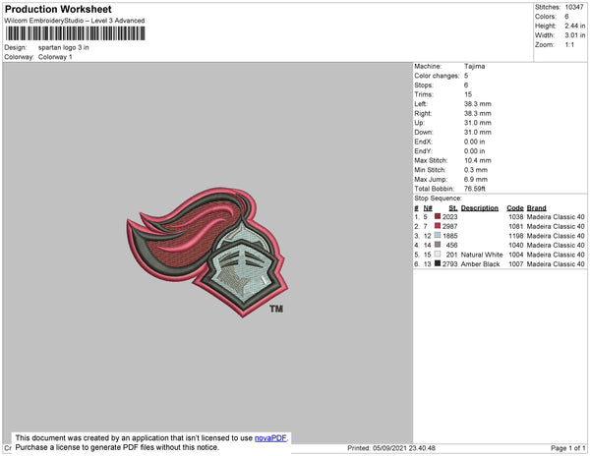
Task: Click the zoom value '1:1'
Action: tap(569, 45)
